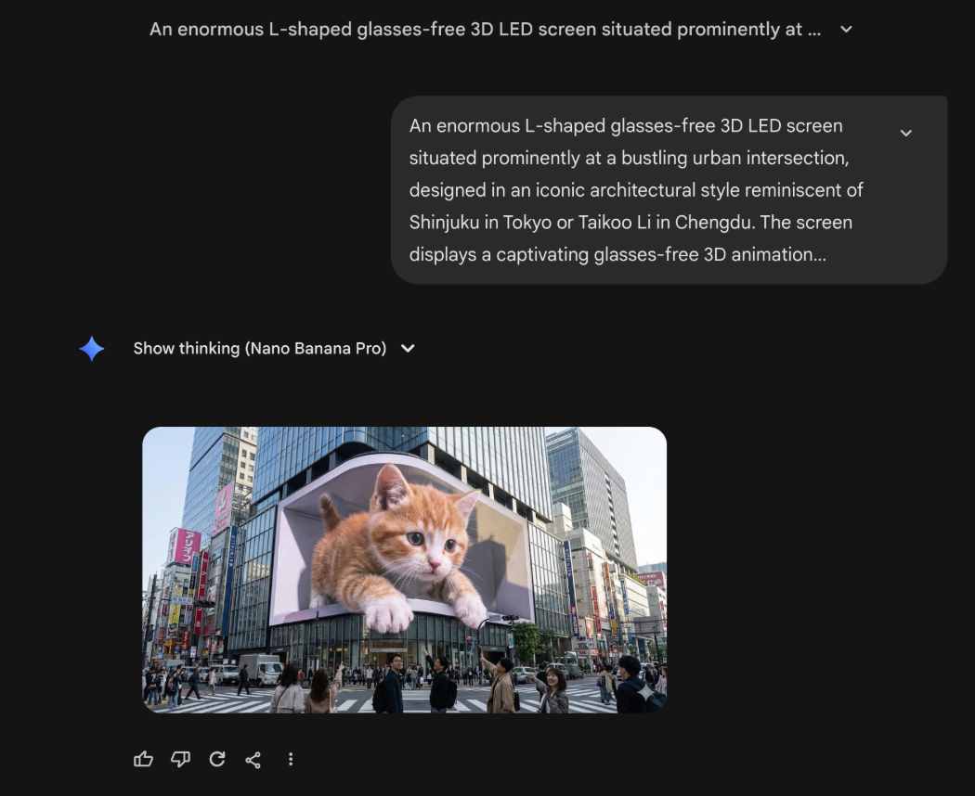The image size is (975, 796).
Task: Open the three-dot more options menu
Action: coord(291,759)
